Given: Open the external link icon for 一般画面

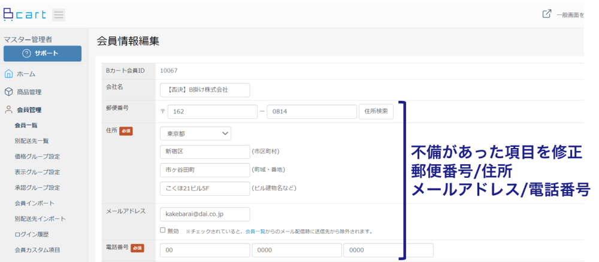Looking at the screenshot, I should pyautogui.click(x=547, y=14).
